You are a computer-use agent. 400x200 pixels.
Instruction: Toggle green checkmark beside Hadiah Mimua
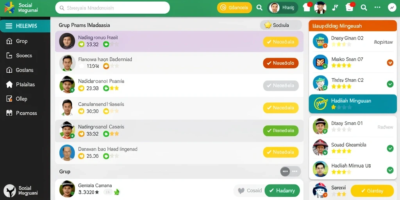(390, 170)
